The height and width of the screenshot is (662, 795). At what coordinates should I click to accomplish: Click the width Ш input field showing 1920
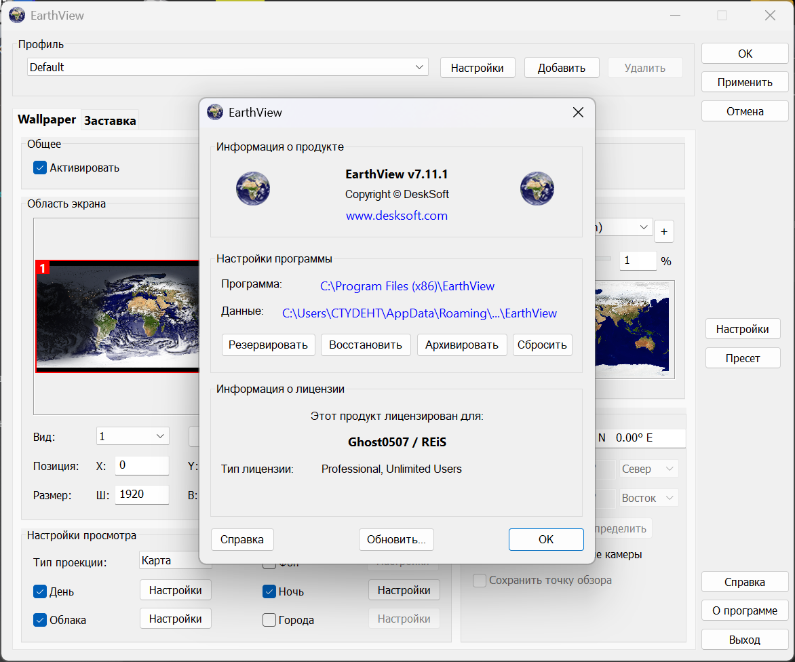pyautogui.click(x=142, y=494)
